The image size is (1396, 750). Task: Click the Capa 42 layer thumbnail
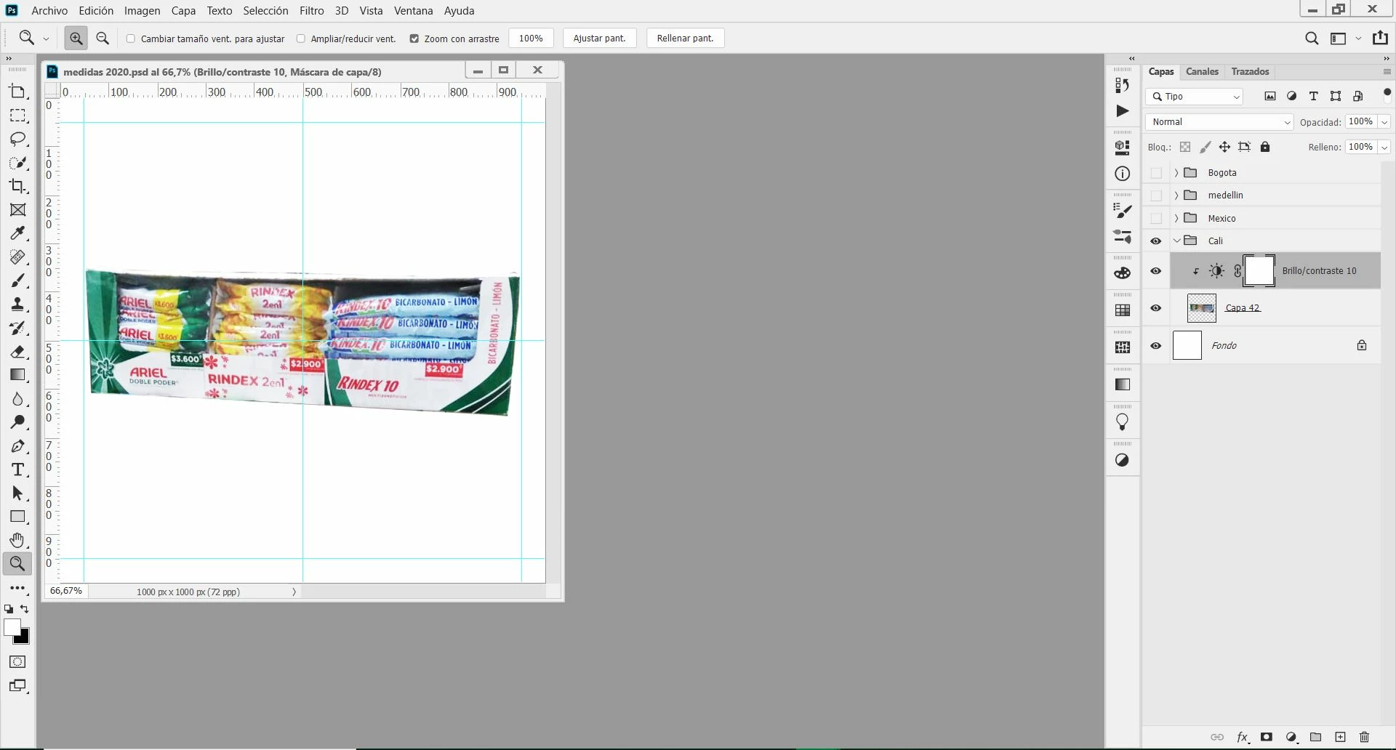pyautogui.click(x=1201, y=308)
